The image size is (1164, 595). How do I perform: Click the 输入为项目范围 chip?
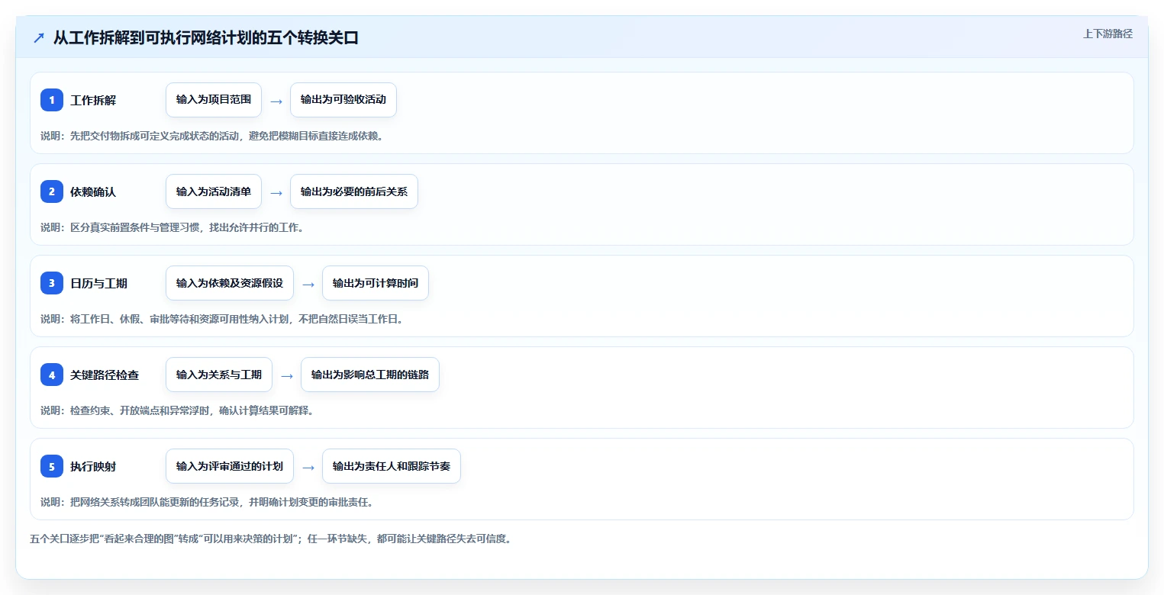214,100
